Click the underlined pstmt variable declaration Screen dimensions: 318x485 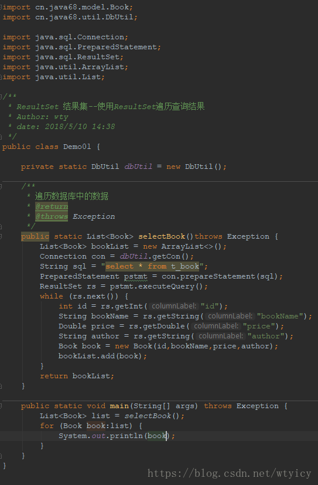tap(136, 276)
